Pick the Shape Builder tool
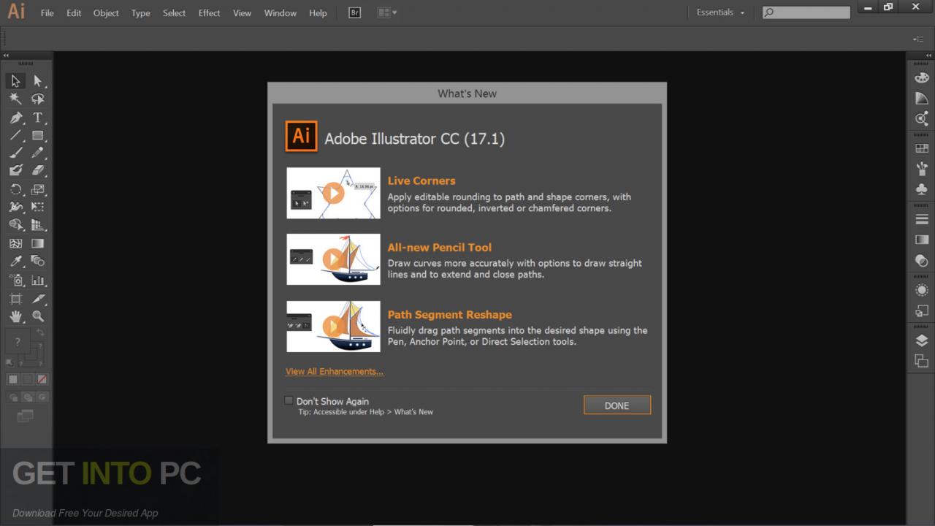 [x=15, y=225]
